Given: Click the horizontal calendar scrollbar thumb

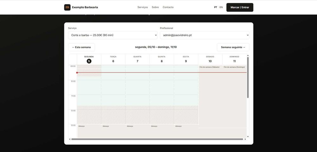Looking at the screenshot, I should point(157,139).
